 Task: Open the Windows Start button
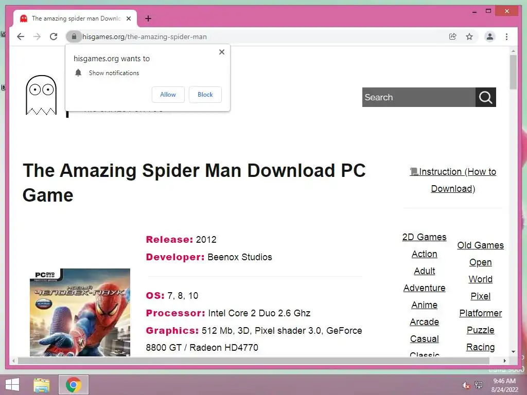click(x=12, y=385)
